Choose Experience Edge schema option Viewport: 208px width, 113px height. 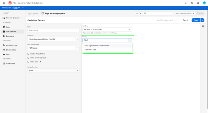(x=90, y=50)
